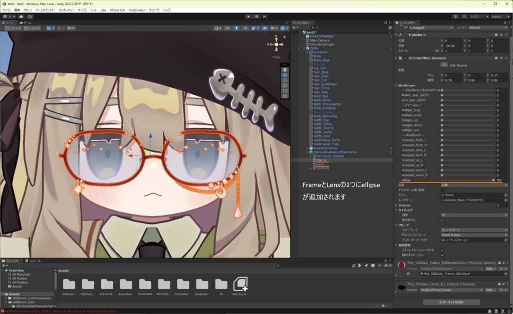Toggle update when offscreen checkbox

tap(442, 190)
